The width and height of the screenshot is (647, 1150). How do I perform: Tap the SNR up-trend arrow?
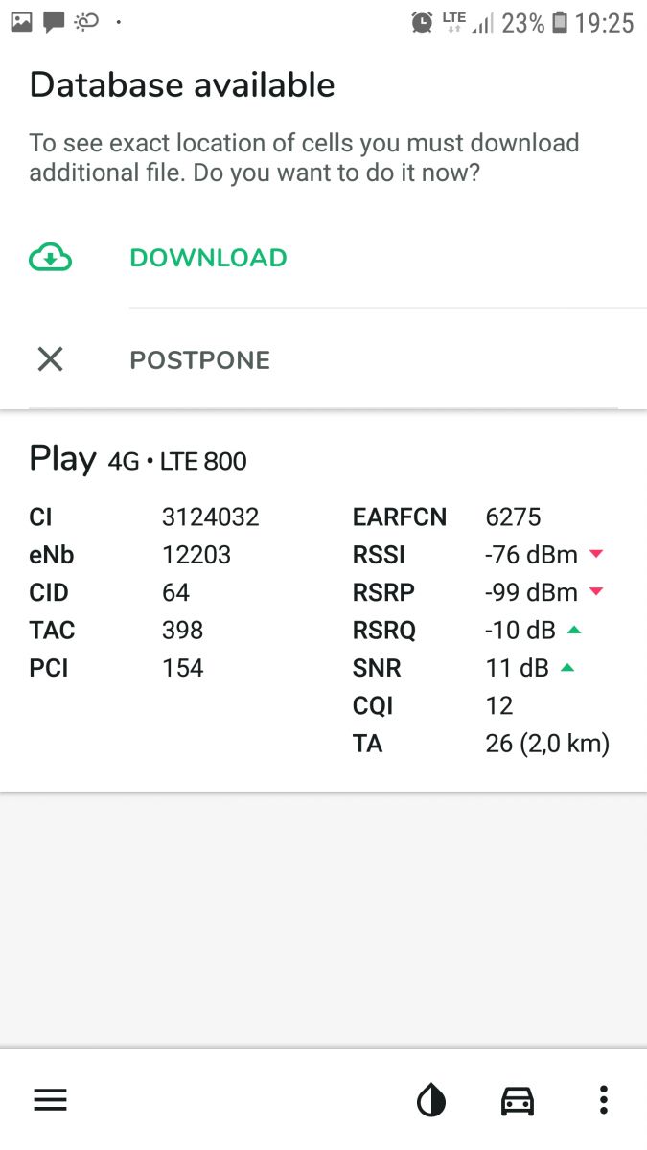click(566, 667)
